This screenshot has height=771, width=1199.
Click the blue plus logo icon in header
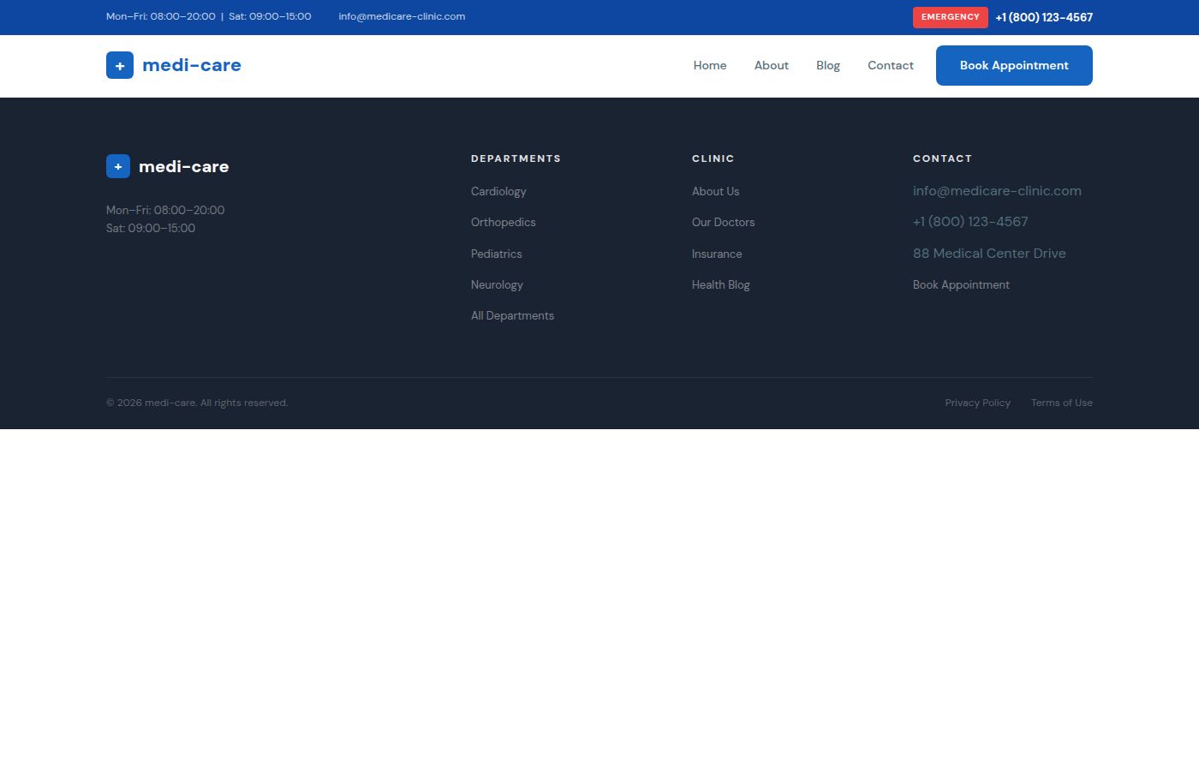(120, 65)
